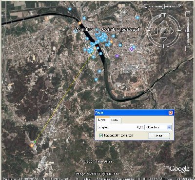Close the Regla ruler dialog
The image size is (195, 180).
(x=171, y=113)
